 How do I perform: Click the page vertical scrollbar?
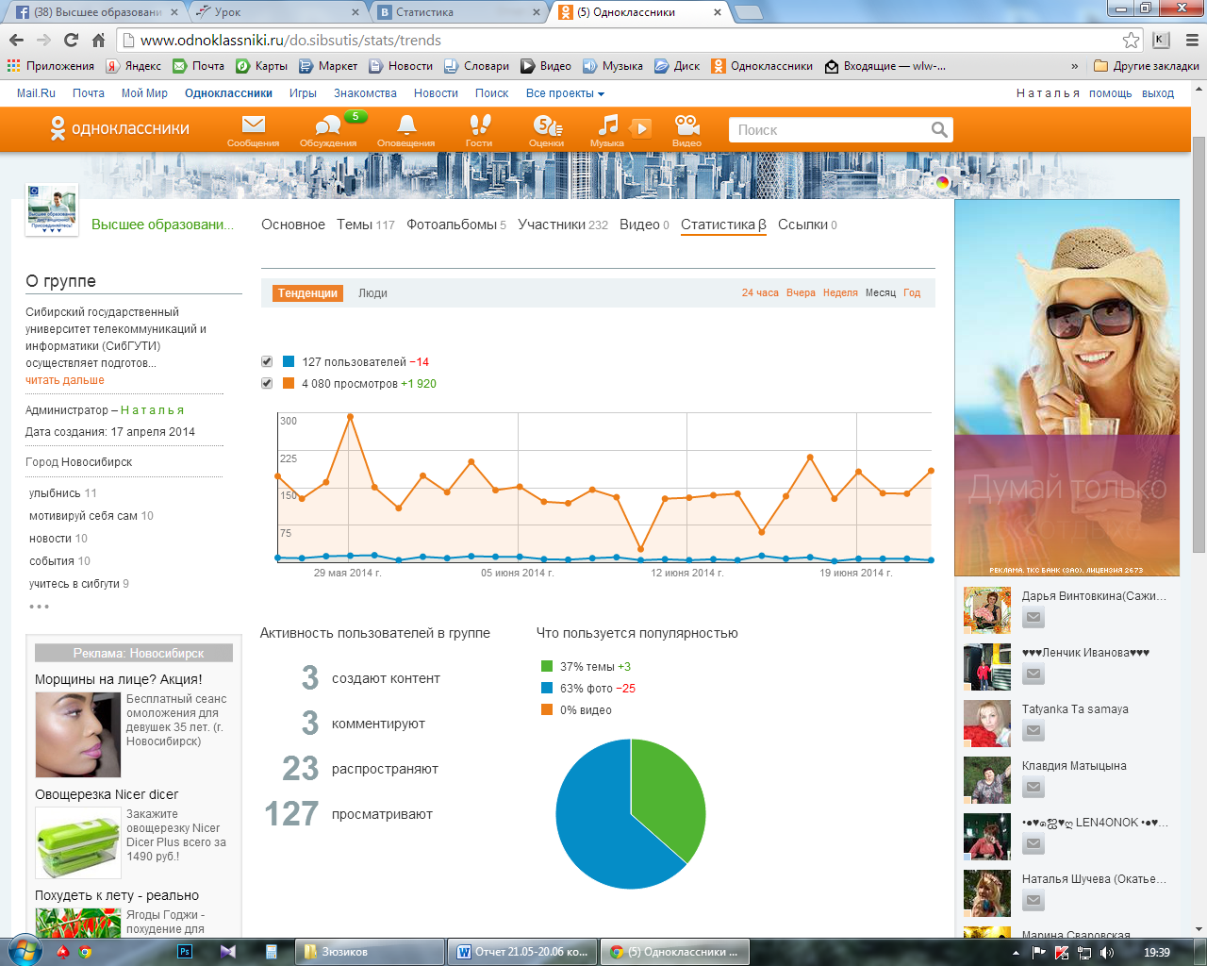1199,344
